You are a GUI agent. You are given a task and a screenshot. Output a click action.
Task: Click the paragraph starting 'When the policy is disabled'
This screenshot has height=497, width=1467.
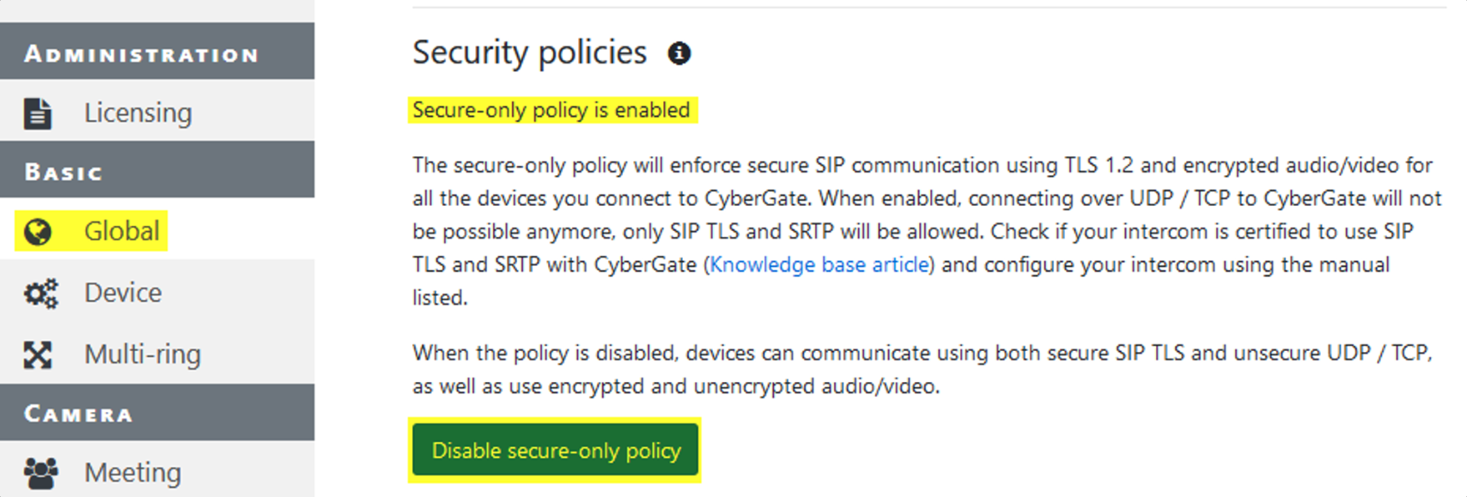[921, 369]
